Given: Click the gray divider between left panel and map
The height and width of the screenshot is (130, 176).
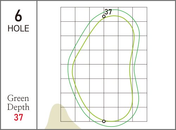Looking at the screenshot, I should point(37,65).
